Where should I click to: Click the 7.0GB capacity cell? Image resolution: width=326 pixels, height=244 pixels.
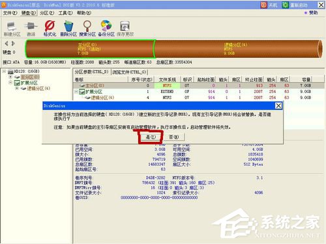click(x=306, y=86)
